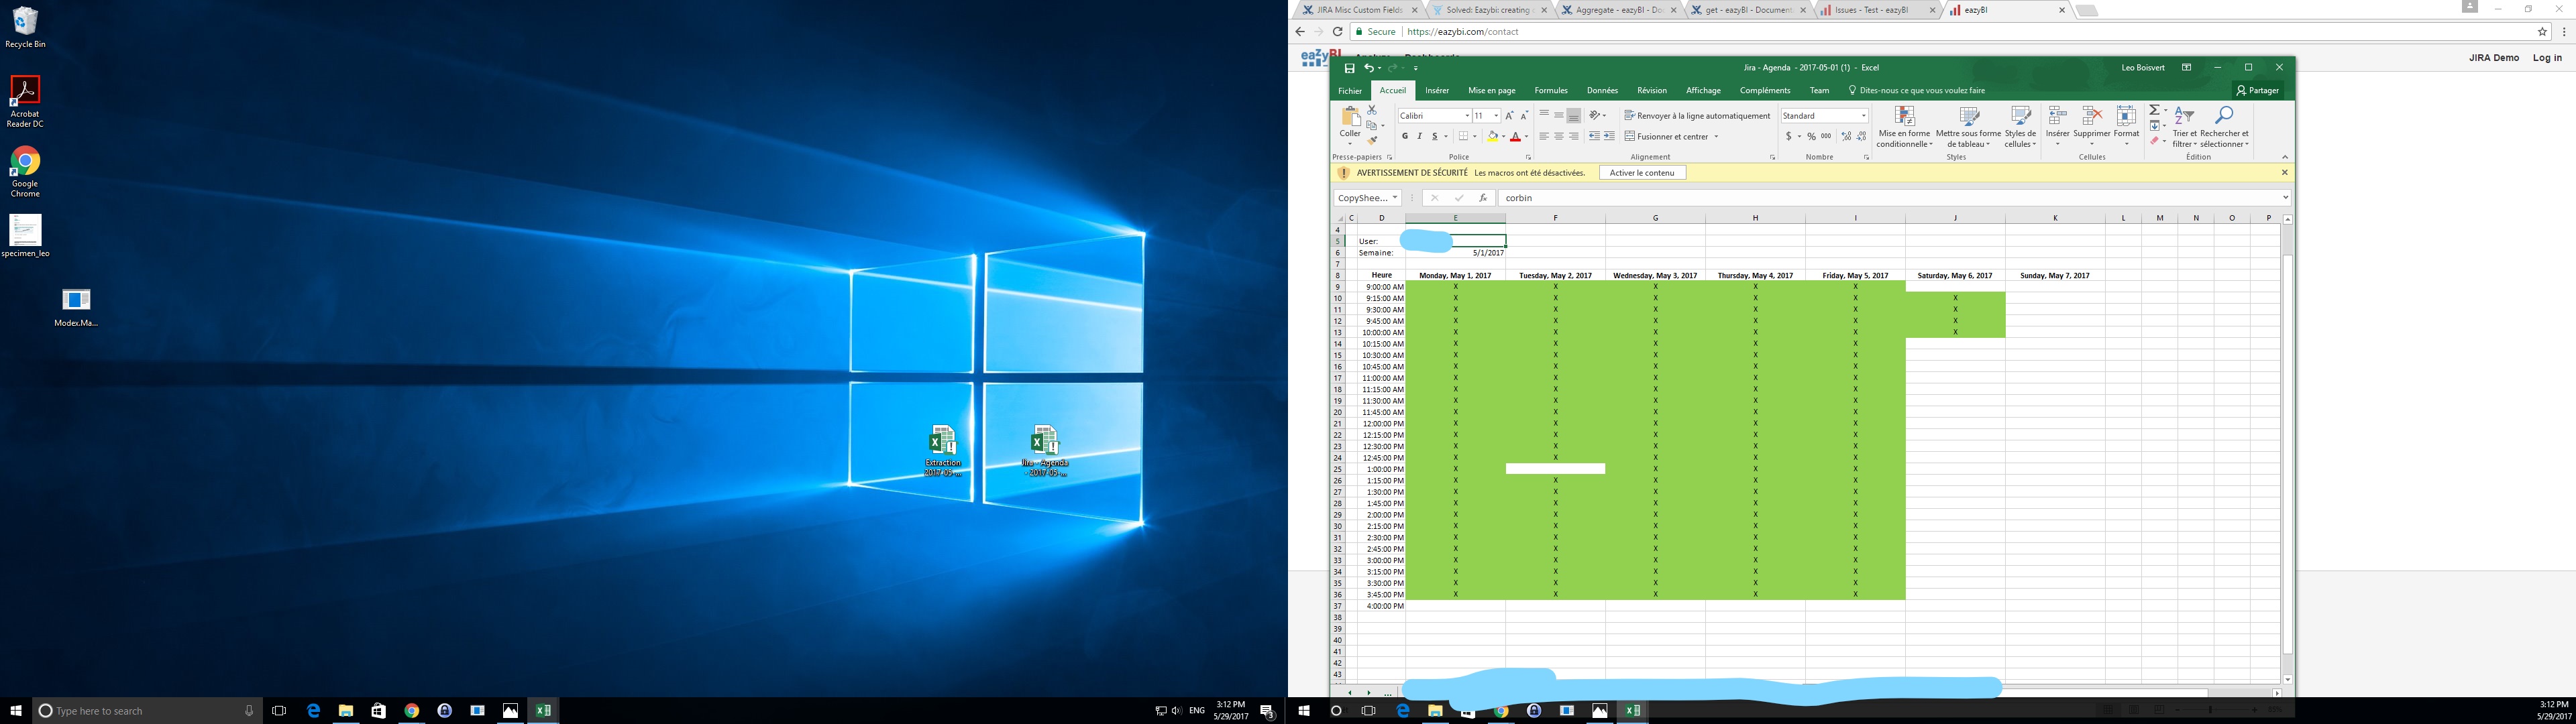Open Rechercher et sélectionner
This screenshot has width=2576, height=724.
2224,127
